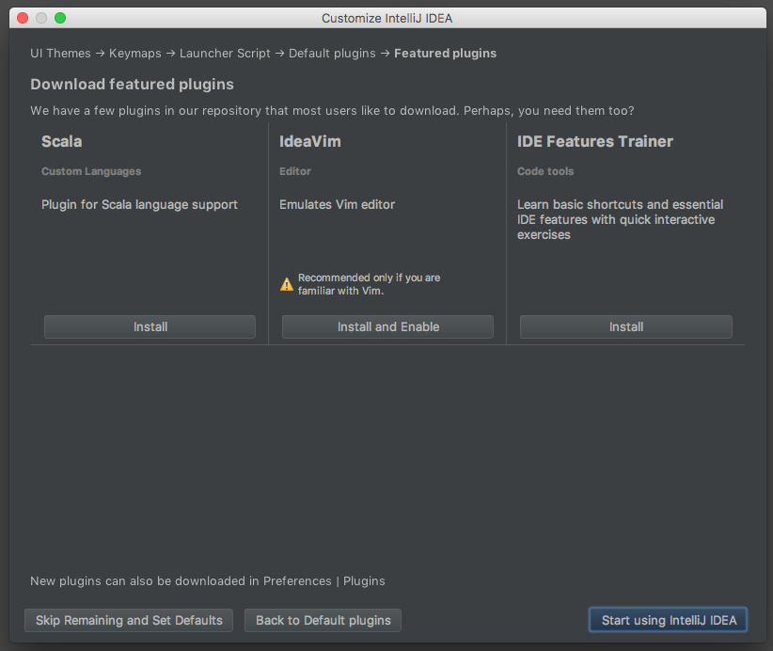Select the Featured plugins breadcrumb step
773x651 pixels.
445,54
